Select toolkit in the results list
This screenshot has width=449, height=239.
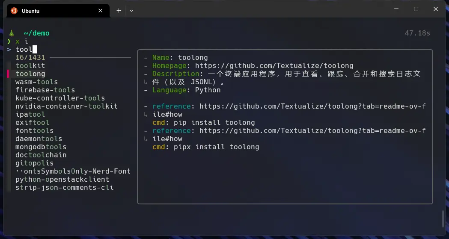[30, 66]
